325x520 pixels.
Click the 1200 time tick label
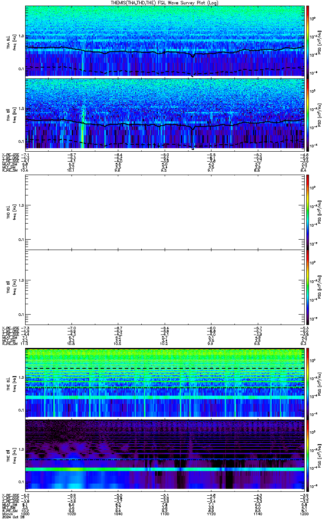(x=304, y=514)
